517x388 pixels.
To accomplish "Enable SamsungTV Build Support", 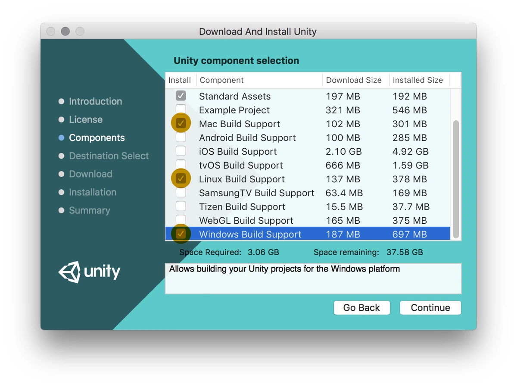I will click(181, 192).
